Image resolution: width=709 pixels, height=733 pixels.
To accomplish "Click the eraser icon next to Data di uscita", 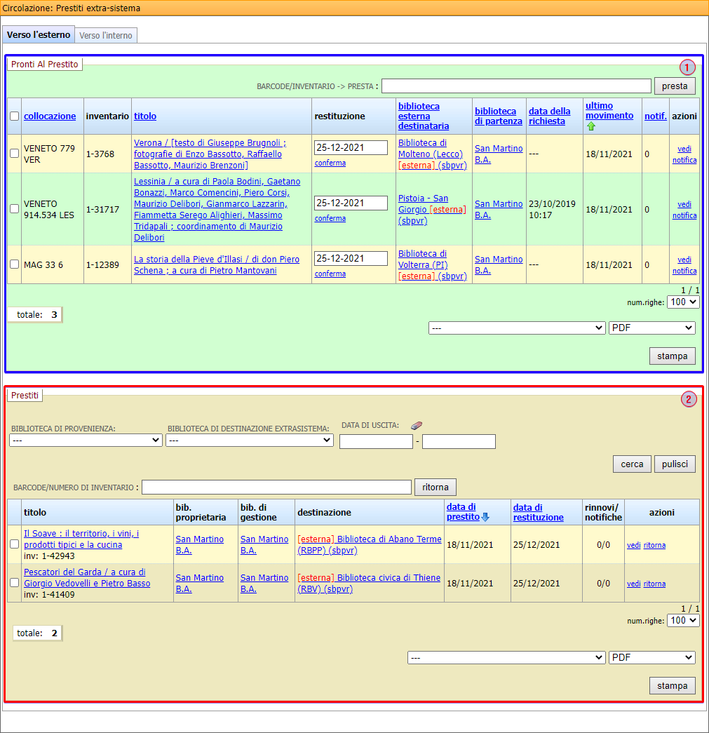I will 417,425.
